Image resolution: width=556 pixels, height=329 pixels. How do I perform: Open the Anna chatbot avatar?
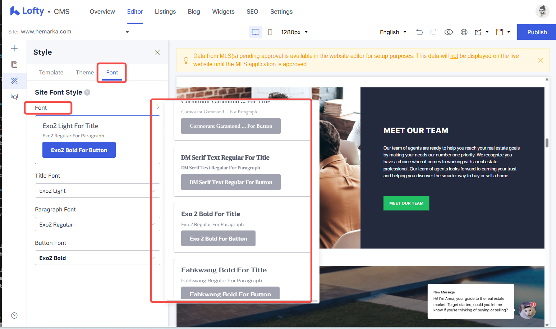coord(527,310)
